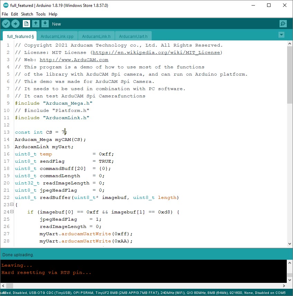Switch to the ArducamUart.h tab
293x296 pixels.
133,36
